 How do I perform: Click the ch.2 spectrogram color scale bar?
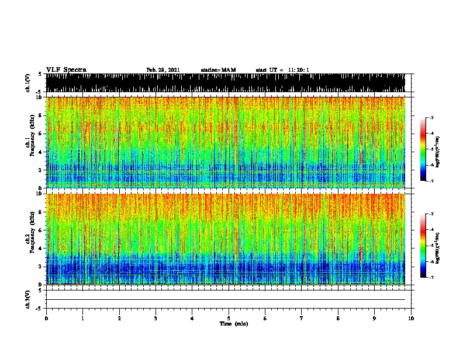point(423,246)
